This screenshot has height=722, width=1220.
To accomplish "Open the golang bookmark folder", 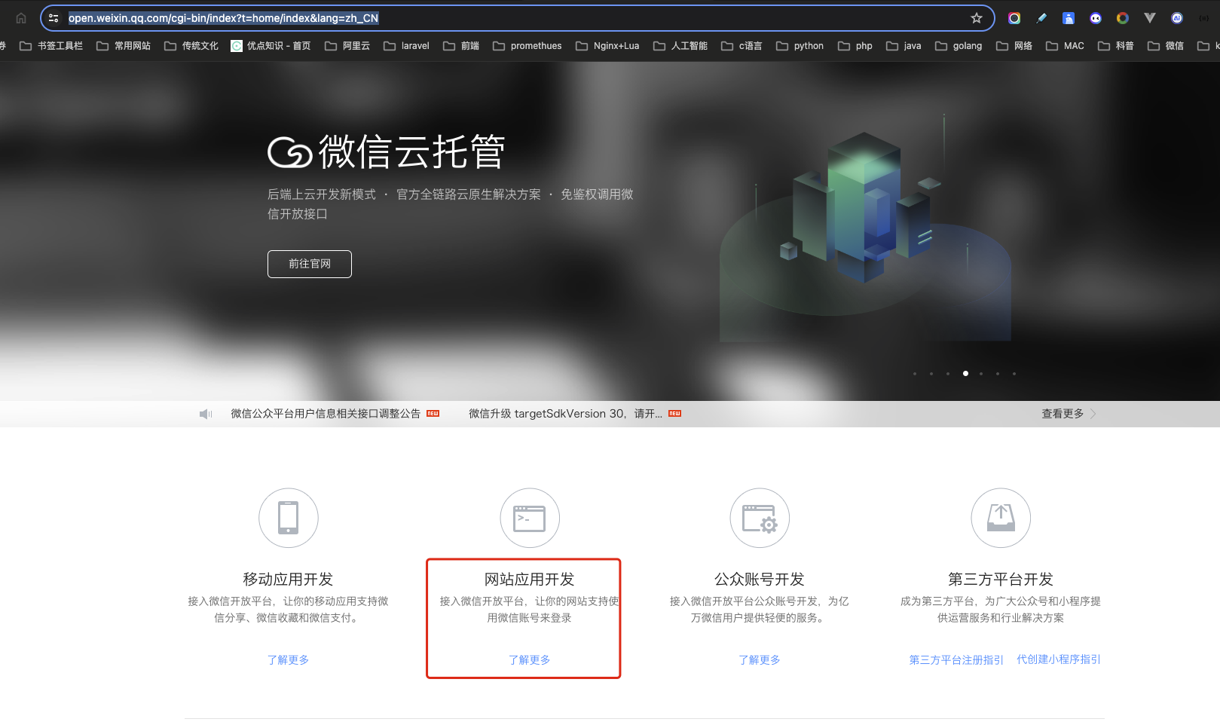I will (959, 46).
